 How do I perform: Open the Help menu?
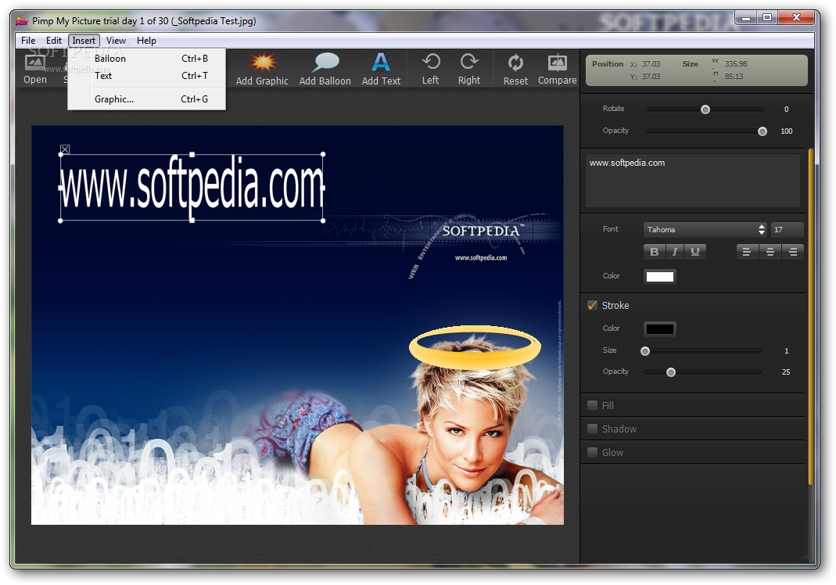pyautogui.click(x=146, y=41)
